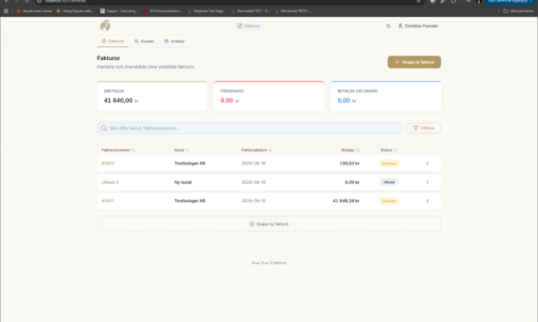Viewport: 538px width, 322px height.
Task: Click the Betalda (30 dagar) summary card
Action: pyautogui.click(x=385, y=96)
